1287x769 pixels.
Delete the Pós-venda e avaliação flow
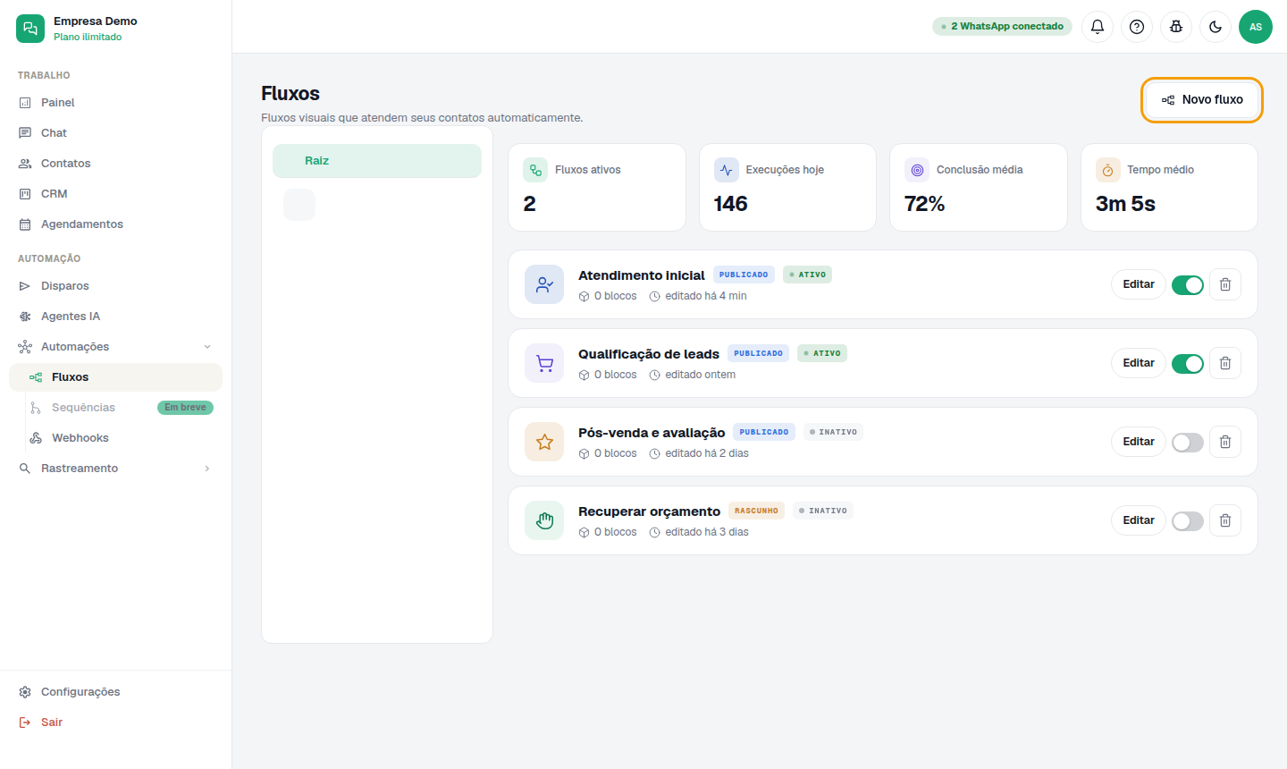click(1225, 442)
